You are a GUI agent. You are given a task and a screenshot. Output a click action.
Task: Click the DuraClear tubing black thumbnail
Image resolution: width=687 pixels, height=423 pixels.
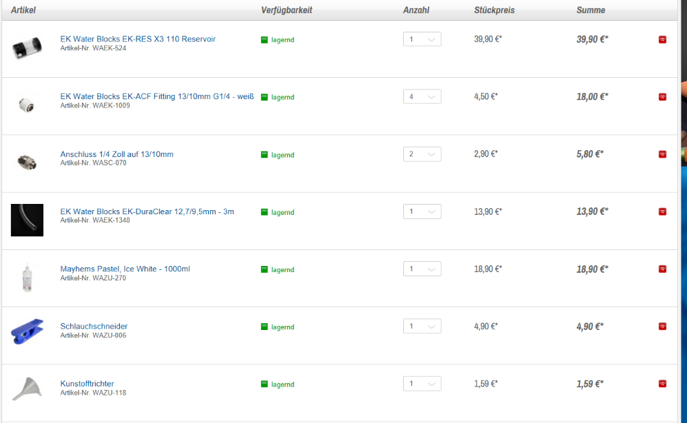click(x=27, y=220)
